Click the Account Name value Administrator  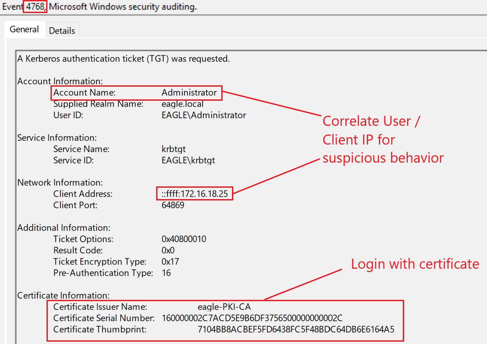189,93
